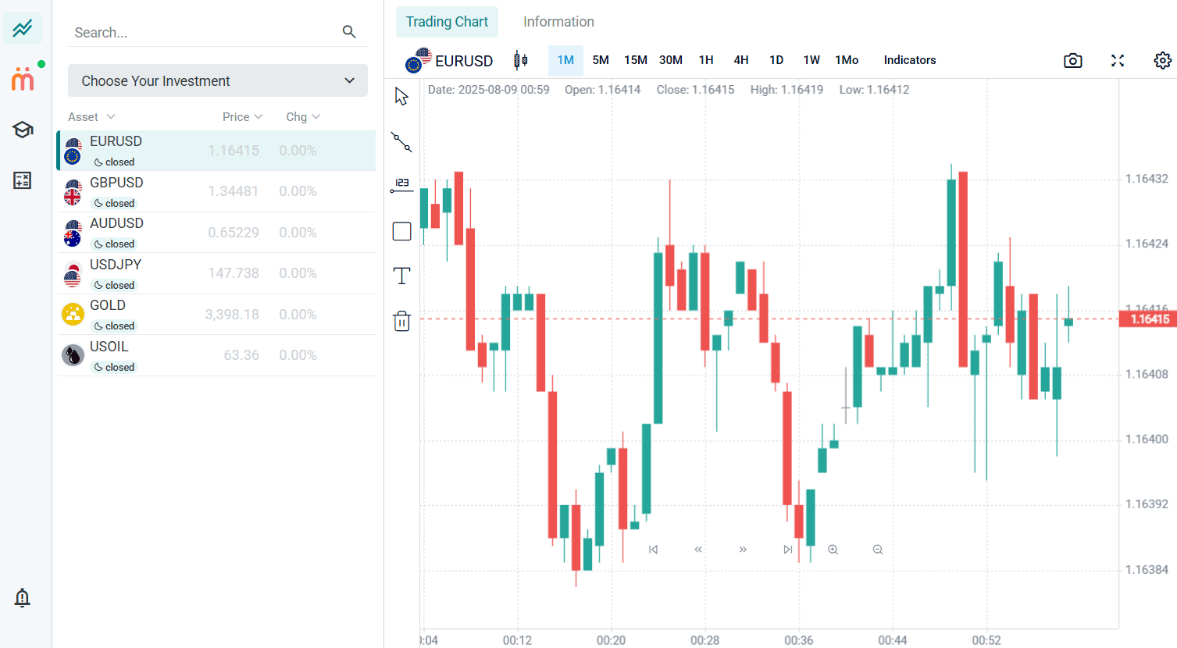
Task: Expand the Choose Your Investment dropdown
Action: [x=217, y=80]
